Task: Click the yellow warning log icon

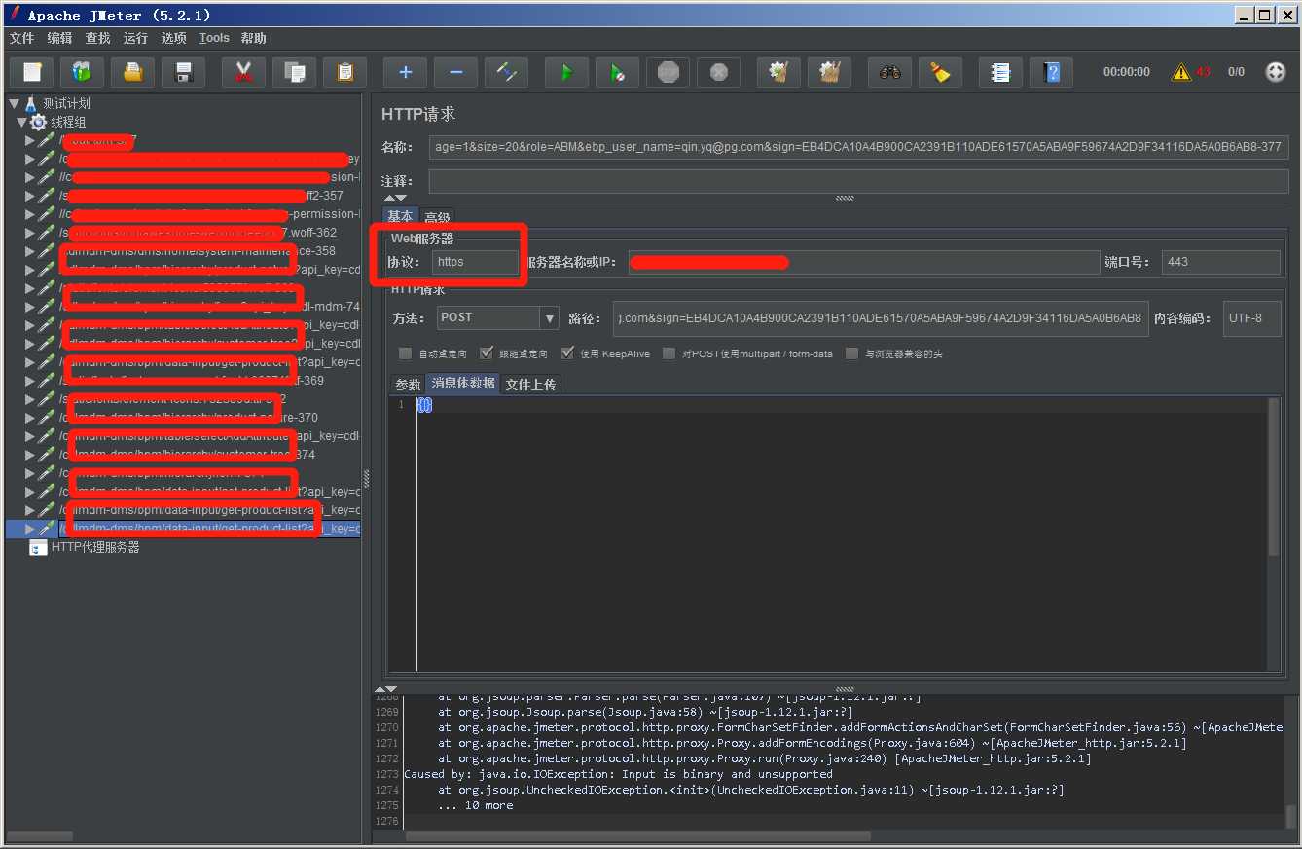Action: pyautogui.click(x=1180, y=72)
